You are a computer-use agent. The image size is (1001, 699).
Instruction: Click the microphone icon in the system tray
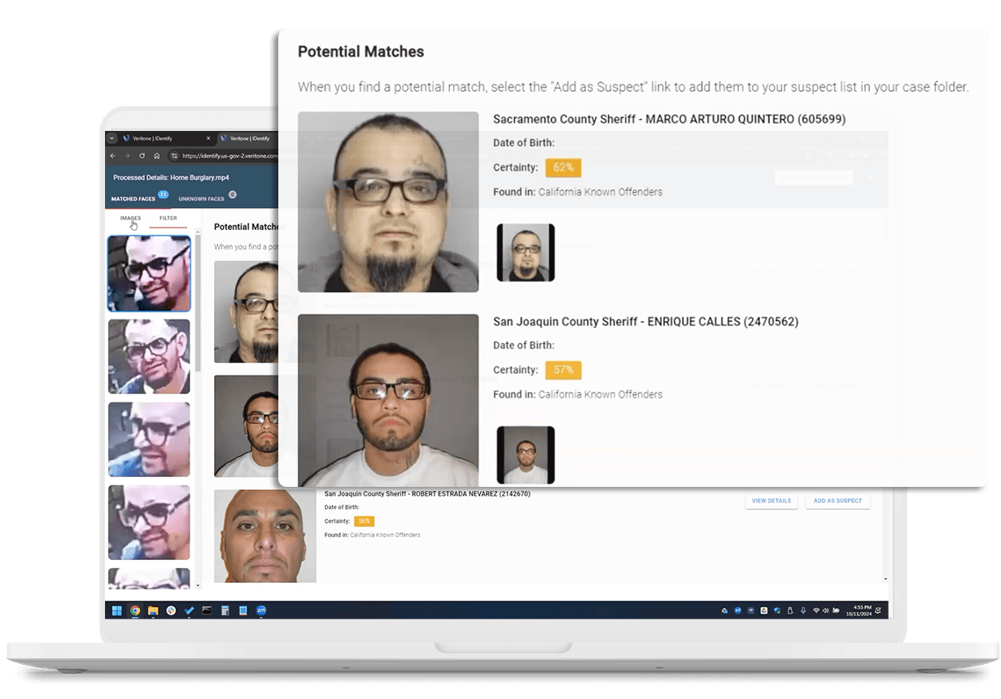[802, 610]
